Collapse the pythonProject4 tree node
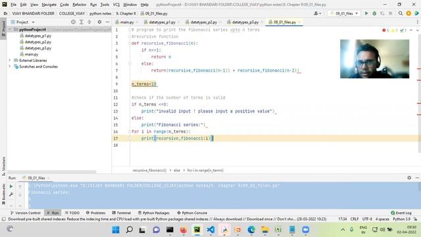 tap(10, 29)
